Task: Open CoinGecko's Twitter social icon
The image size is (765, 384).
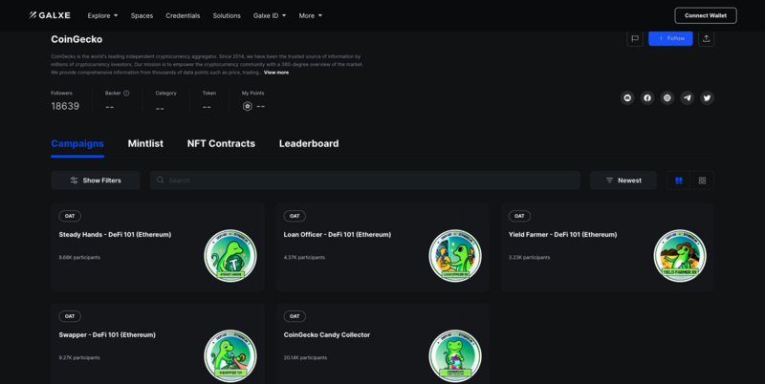Action: coord(707,98)
